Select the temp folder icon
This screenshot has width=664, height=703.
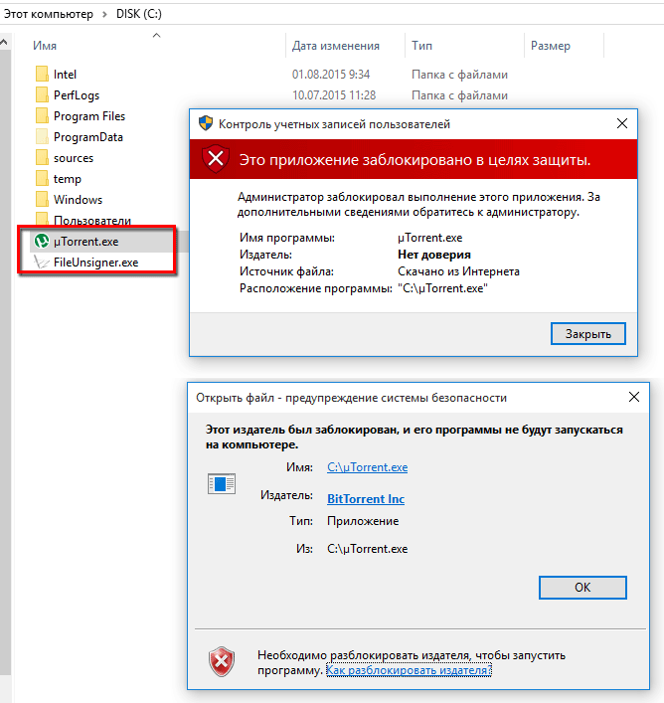42,178
